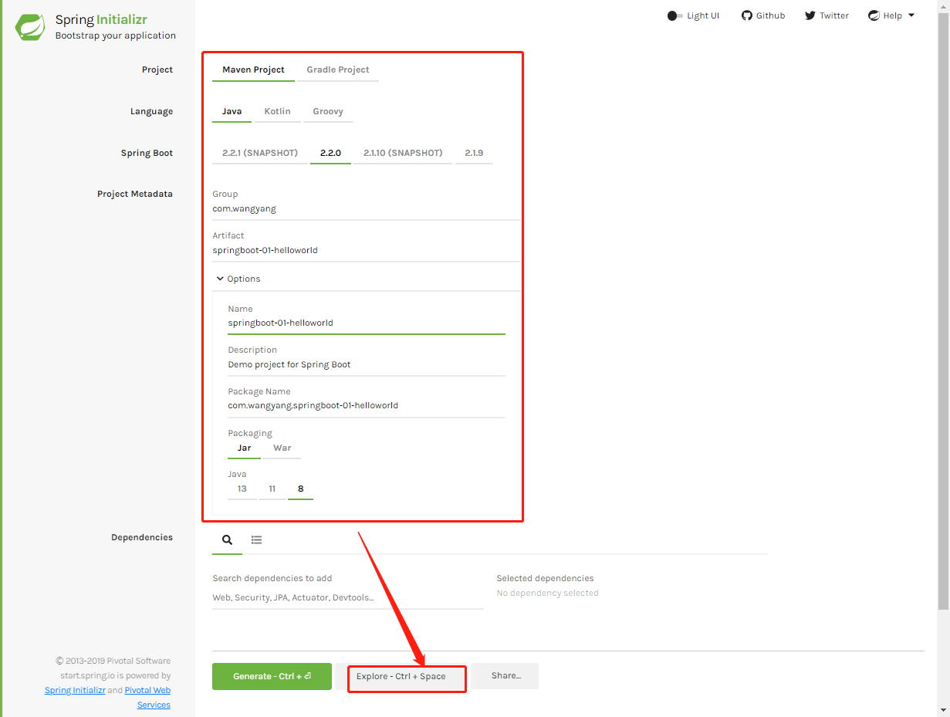Screen dimensions: 950x717
Task: Select Spring Boot version 2.1.9
Action: (x=474, y=153)
